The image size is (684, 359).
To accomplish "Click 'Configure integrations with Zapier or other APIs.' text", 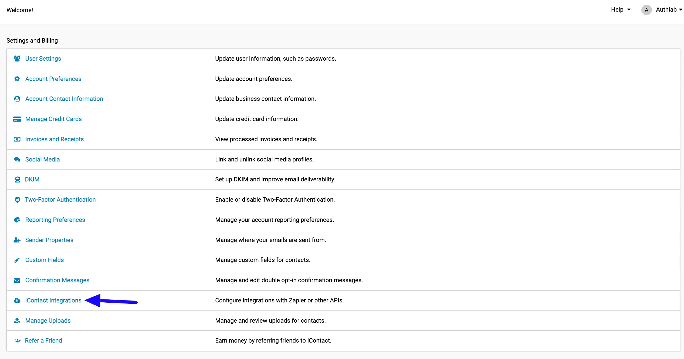I will [x=279, y=301].
